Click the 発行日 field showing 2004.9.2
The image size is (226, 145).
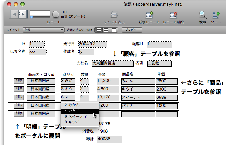[93, 44]
